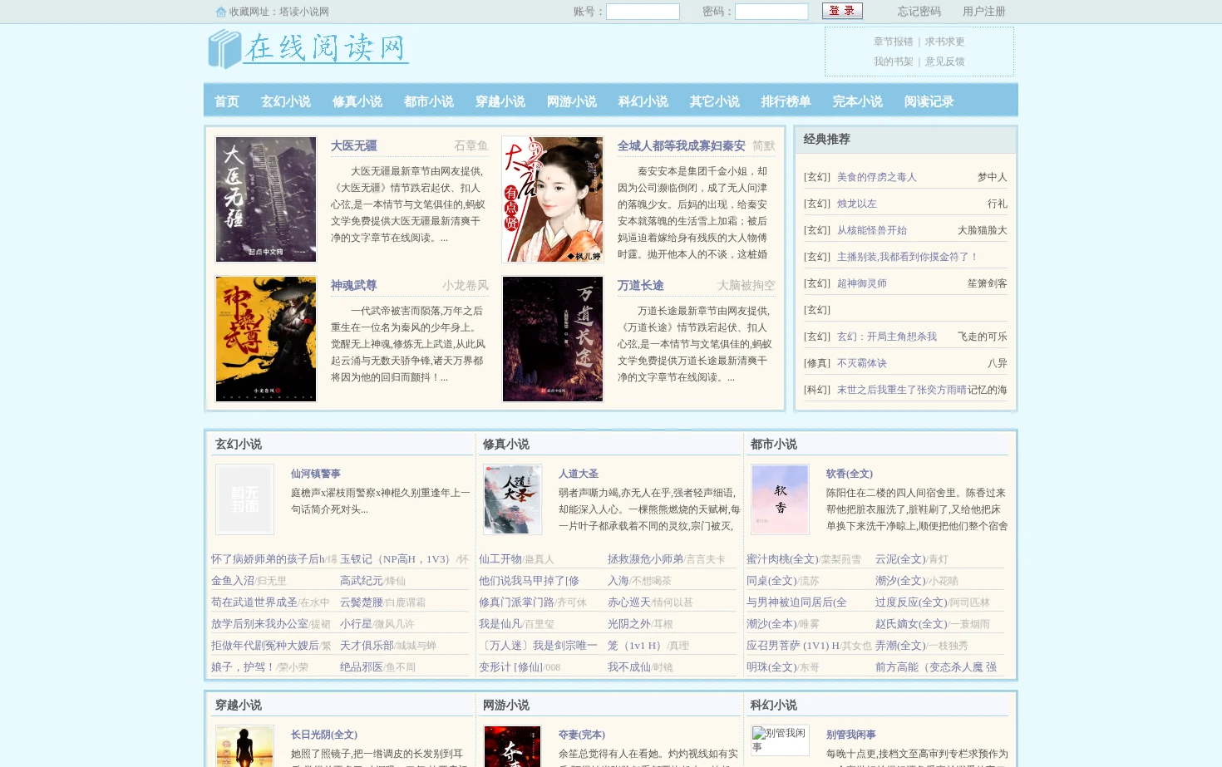Click the 软香 cover thumbnail
1222x767 pixels.
coord(780,499)
